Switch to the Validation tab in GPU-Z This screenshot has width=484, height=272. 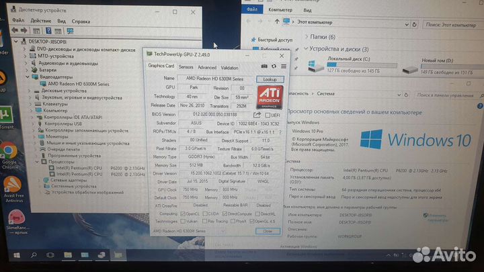(229, 68)
